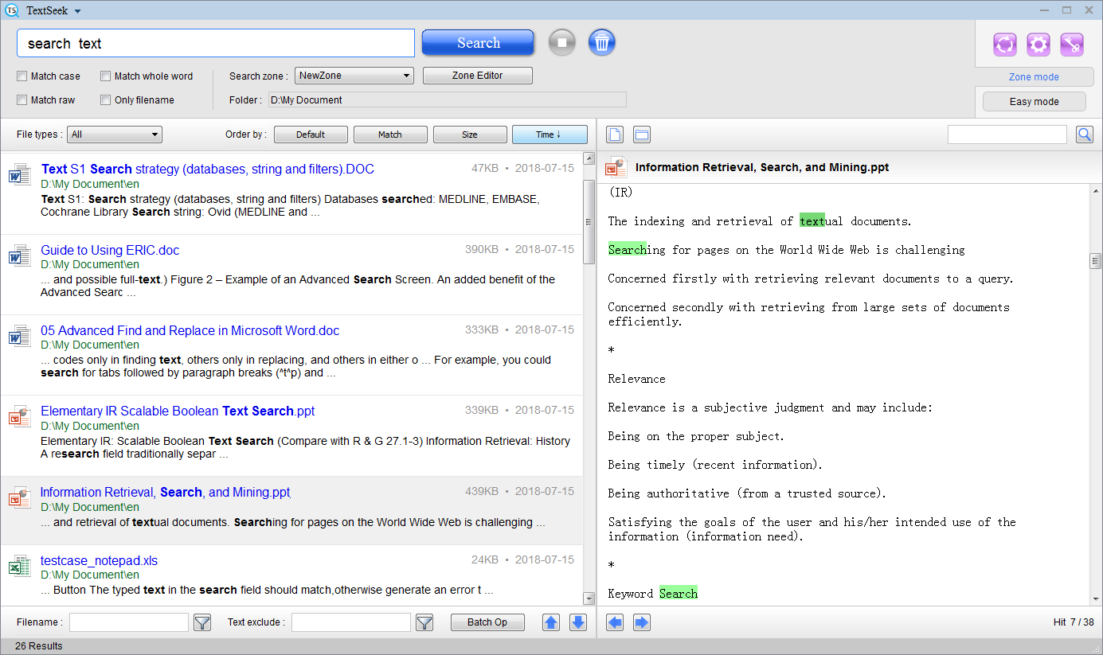Click the Filename filter funnel icon
This screenshot has height=655, width=1103.
point(202,622)
